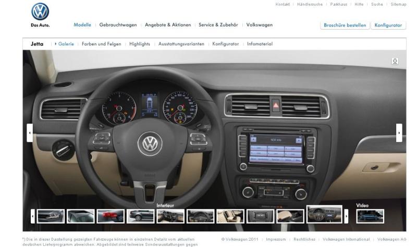Switch to the Infomaterial tab
Viewport: 417px width, 247px height.
point(260,44)
